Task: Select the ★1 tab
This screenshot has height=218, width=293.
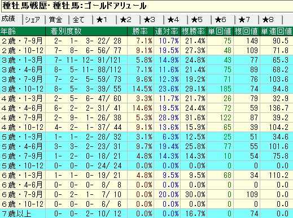Action: click(105, 20)
